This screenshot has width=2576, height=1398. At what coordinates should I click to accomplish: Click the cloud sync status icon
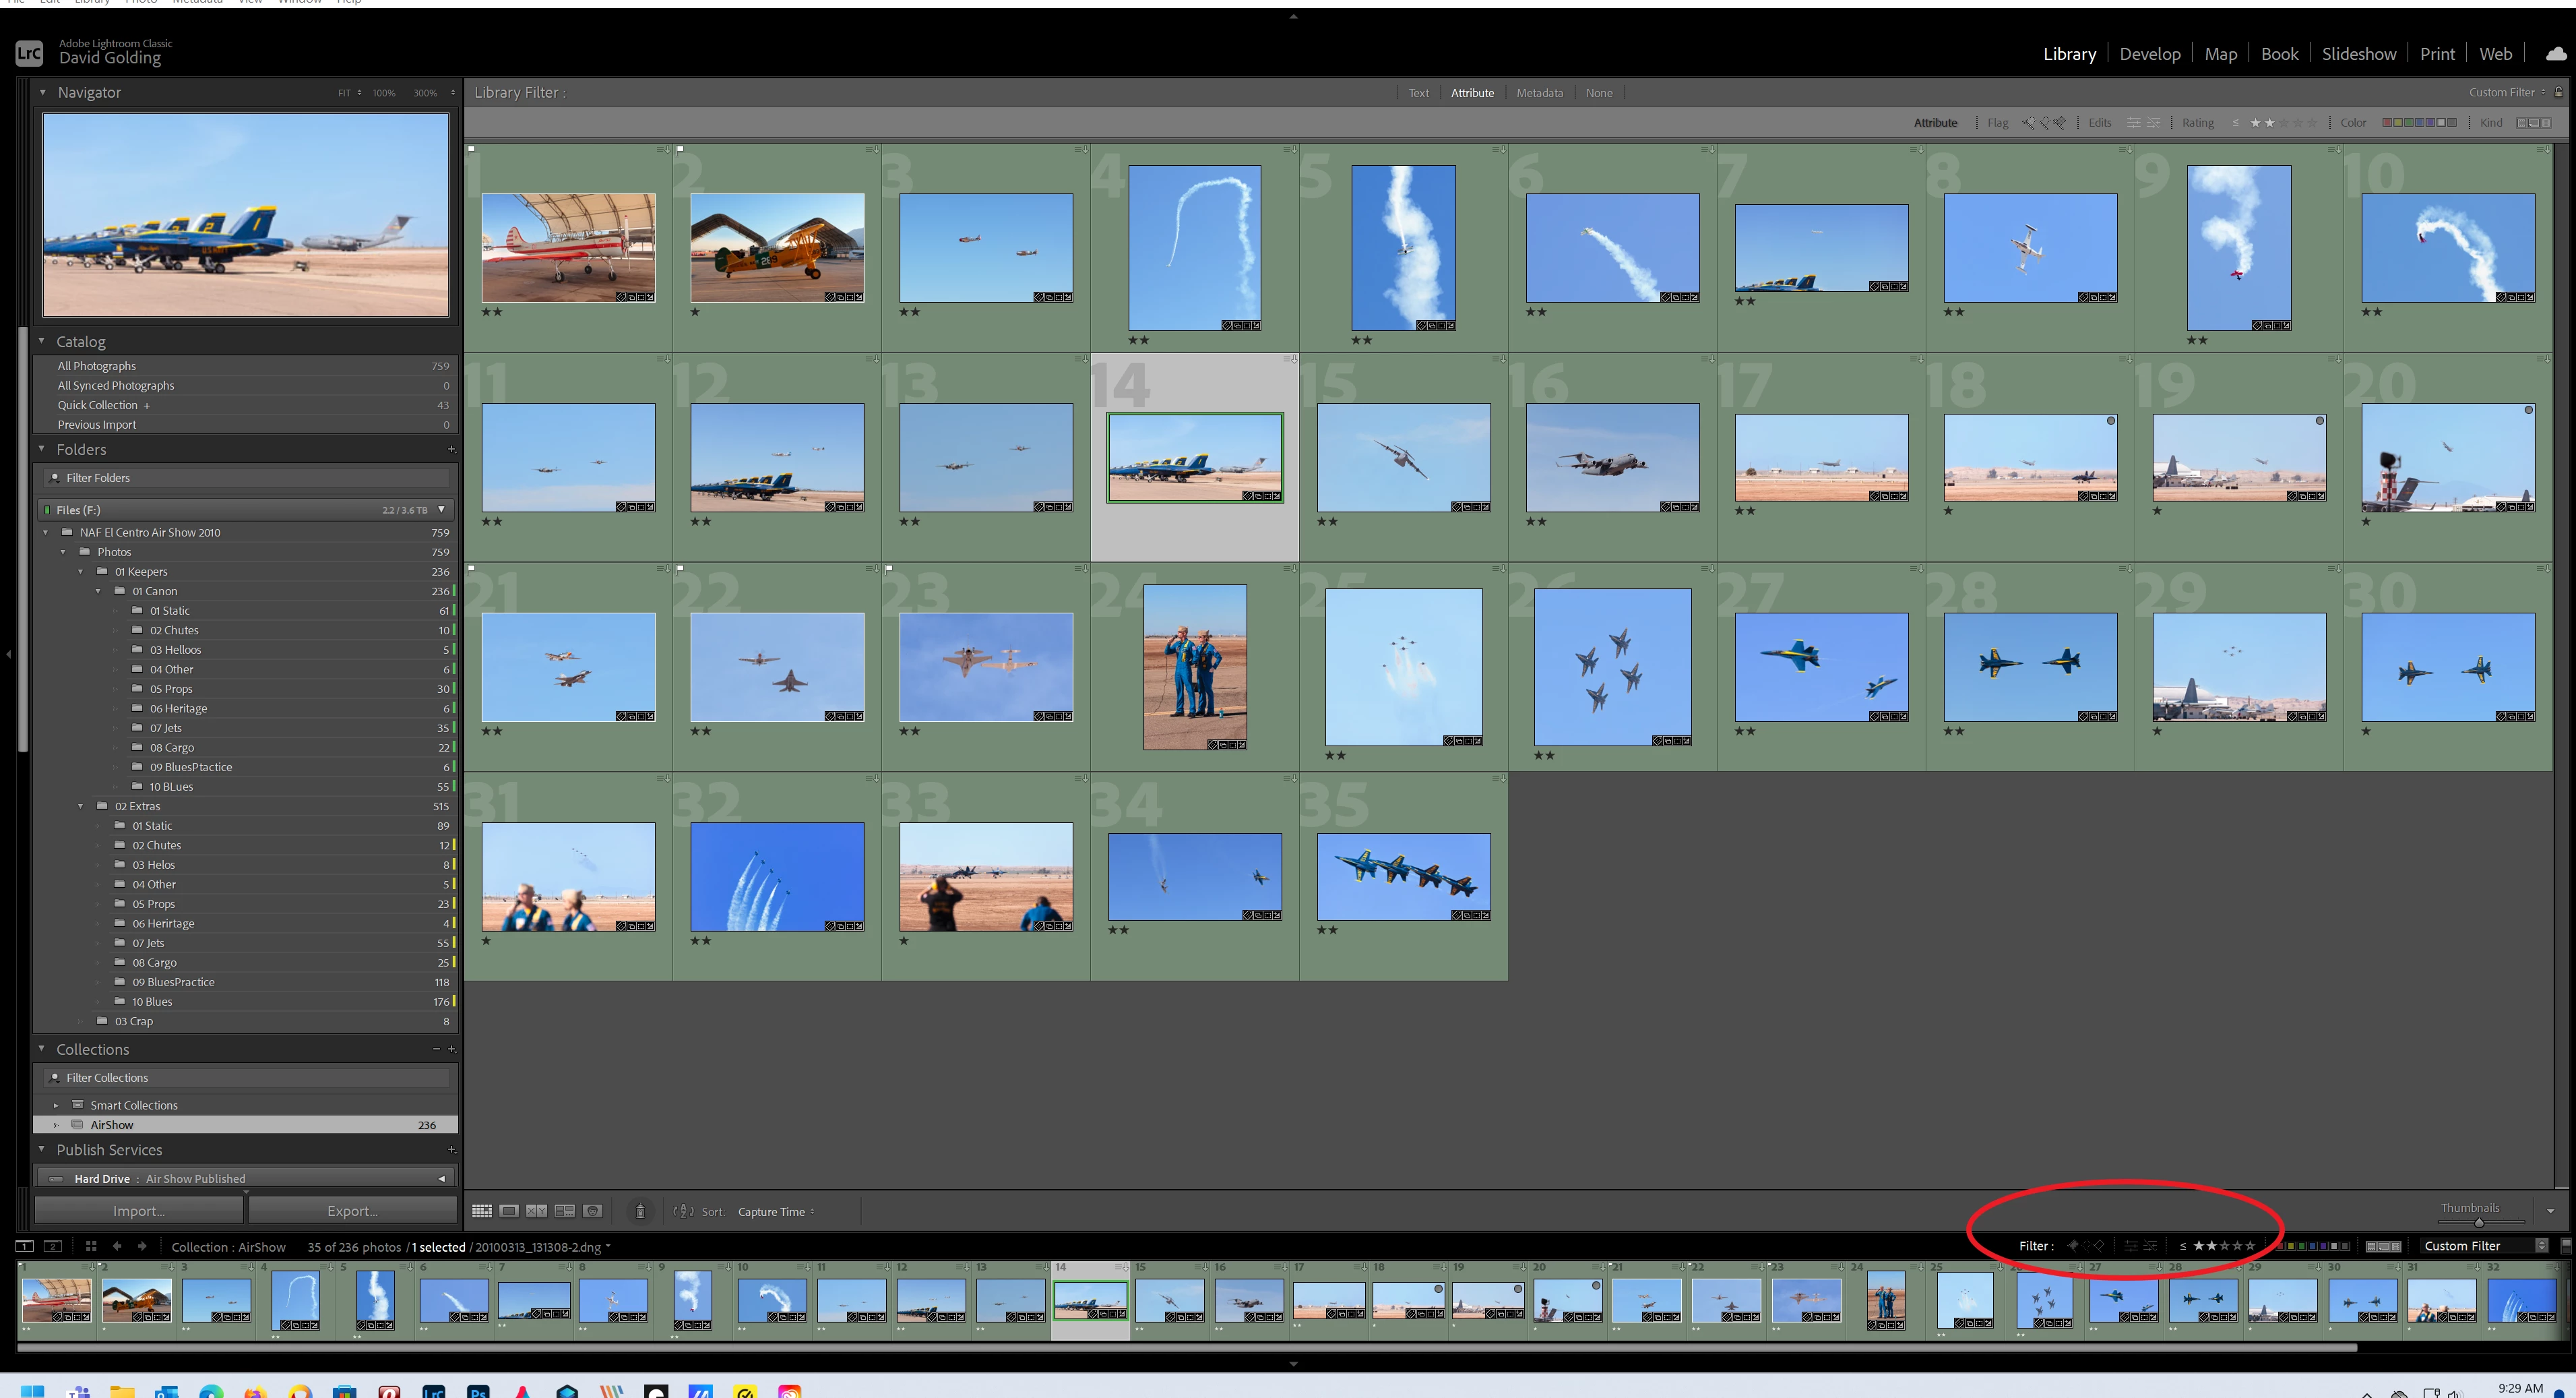[x=2555, y=54]
